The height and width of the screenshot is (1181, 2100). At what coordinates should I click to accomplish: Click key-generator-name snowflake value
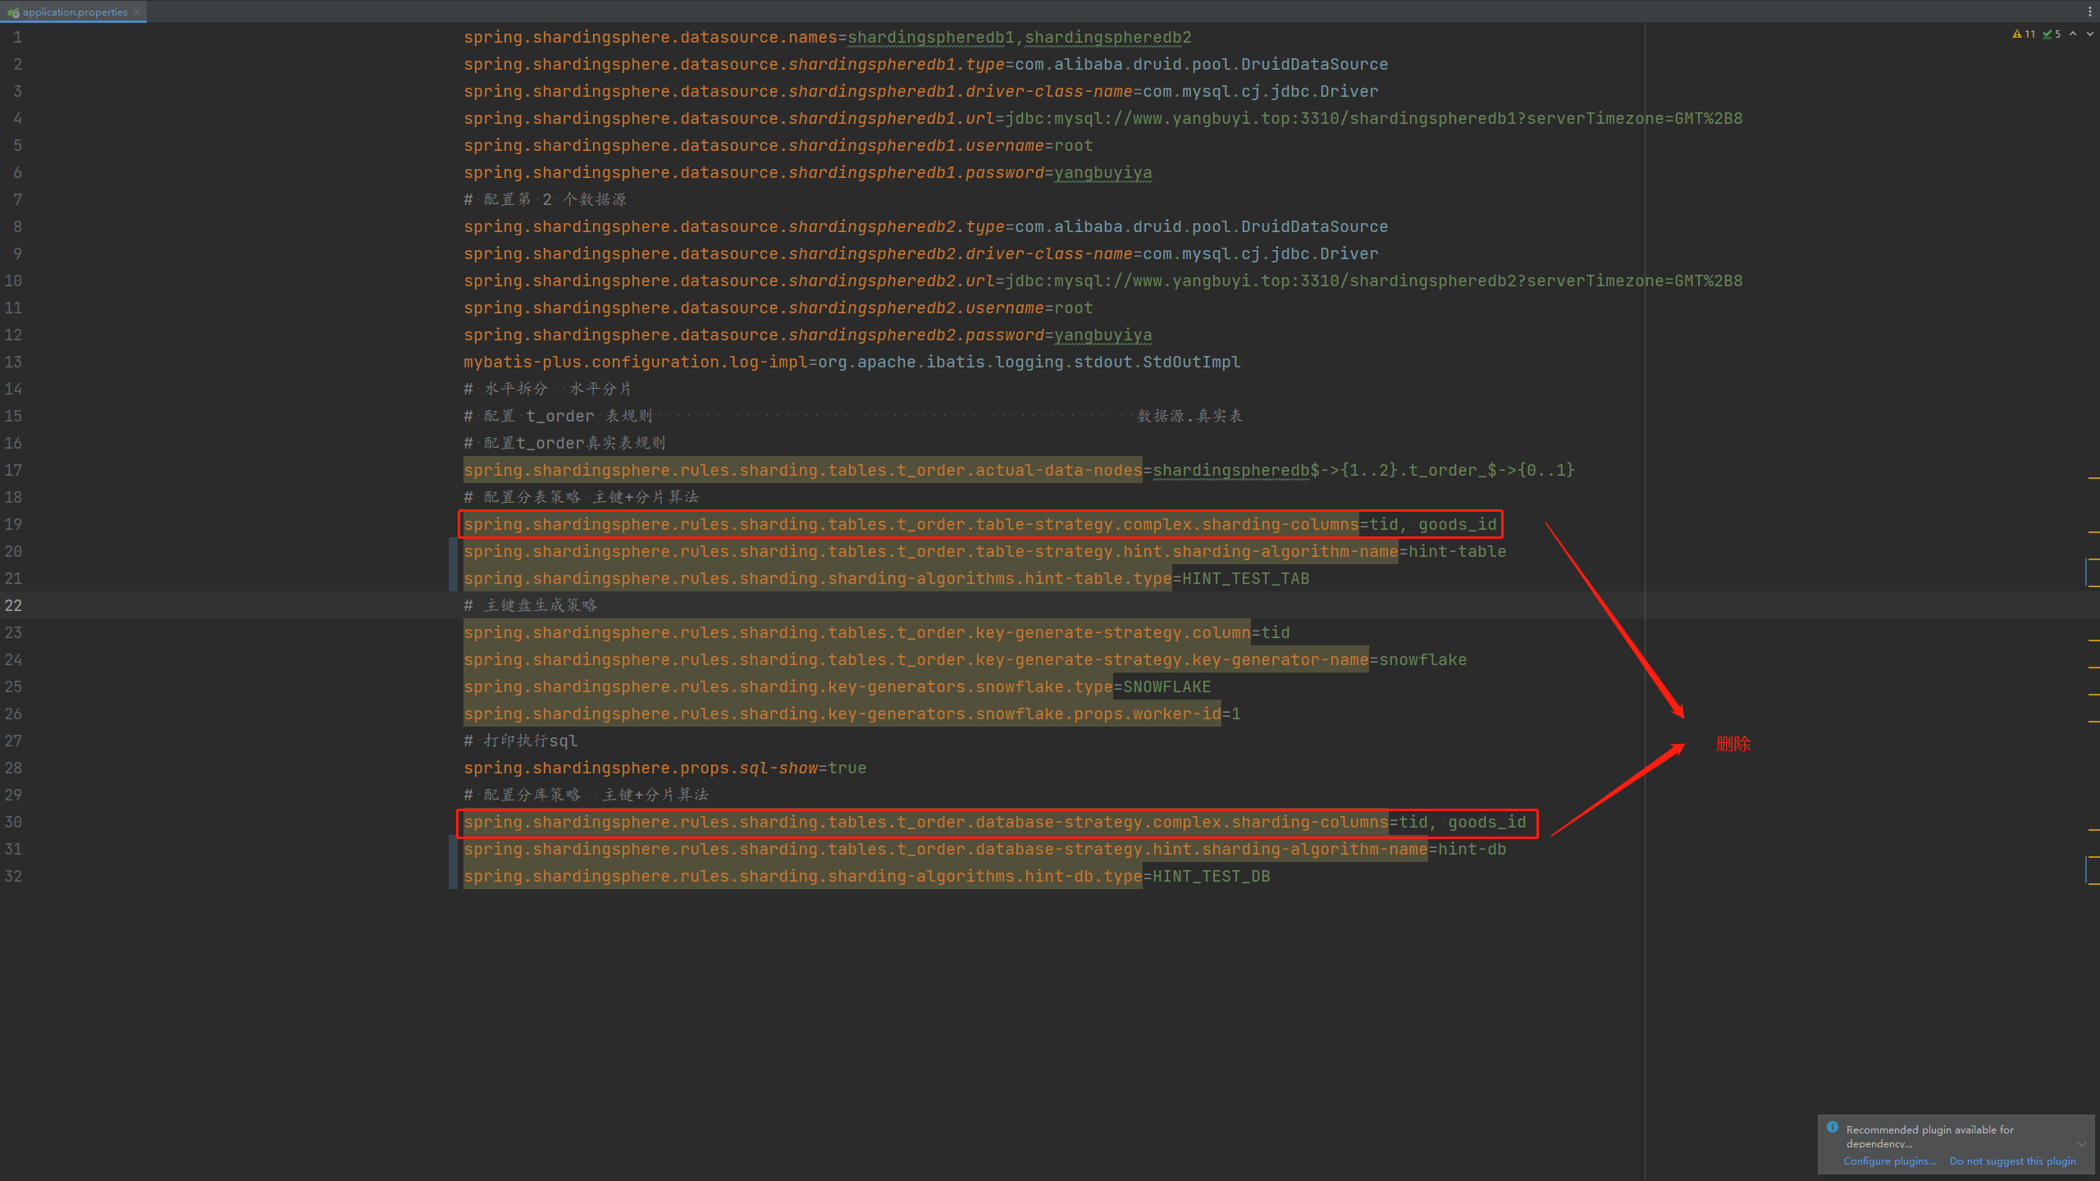tap(1422, 659)
